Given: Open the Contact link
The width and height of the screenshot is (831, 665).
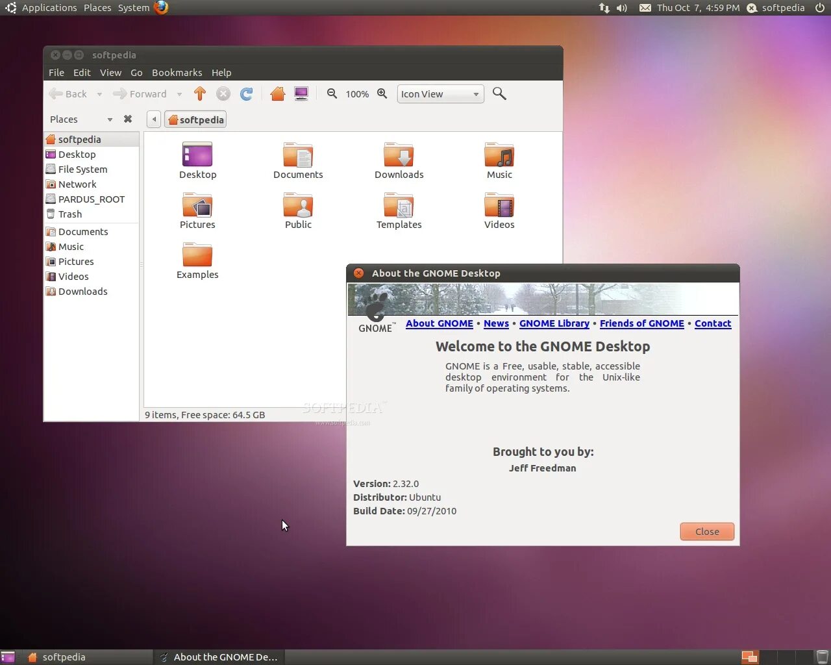Looking at the screenshot, I should [x=713, y=323].
